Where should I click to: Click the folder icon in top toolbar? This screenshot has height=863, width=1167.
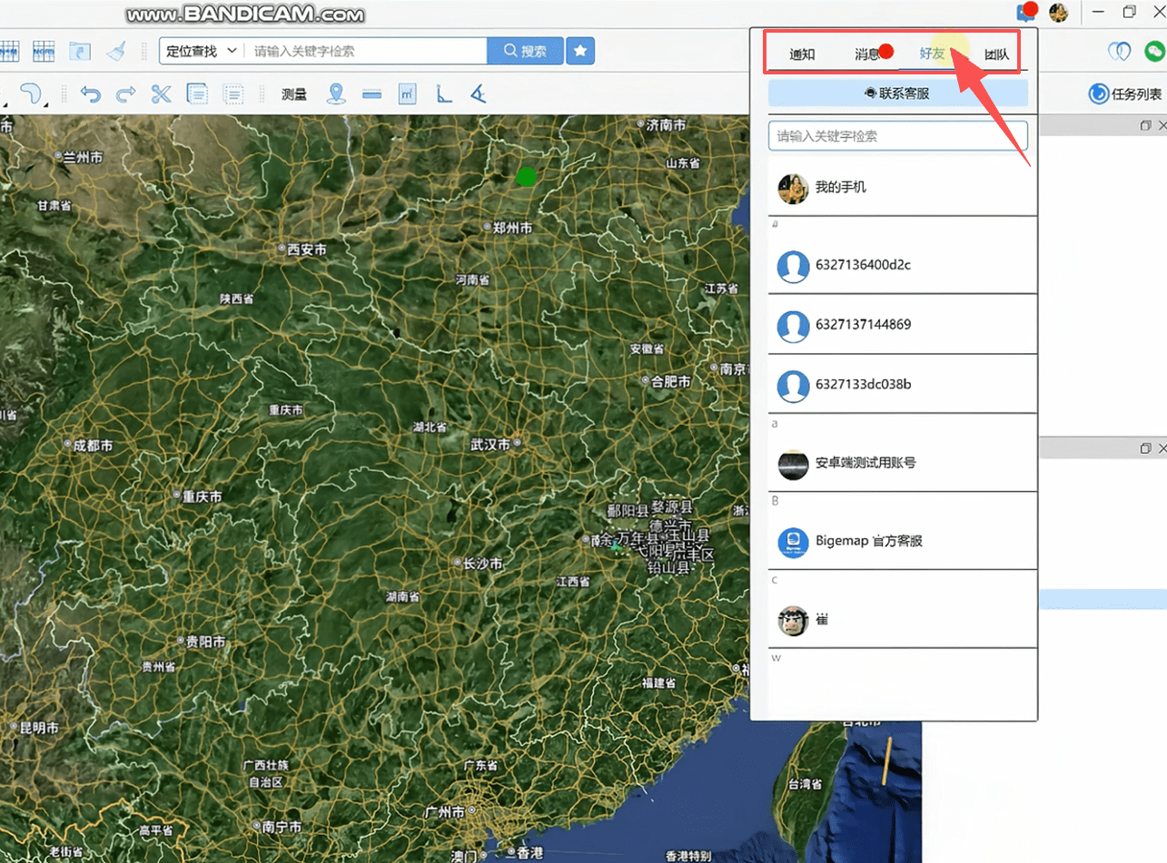pos(80,51)
